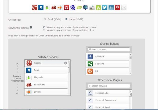Image resolution: width=158 pixels, height=110 pixels.
Task: Click the Blinklist icon in the preview row
Action: pos(60,8)
